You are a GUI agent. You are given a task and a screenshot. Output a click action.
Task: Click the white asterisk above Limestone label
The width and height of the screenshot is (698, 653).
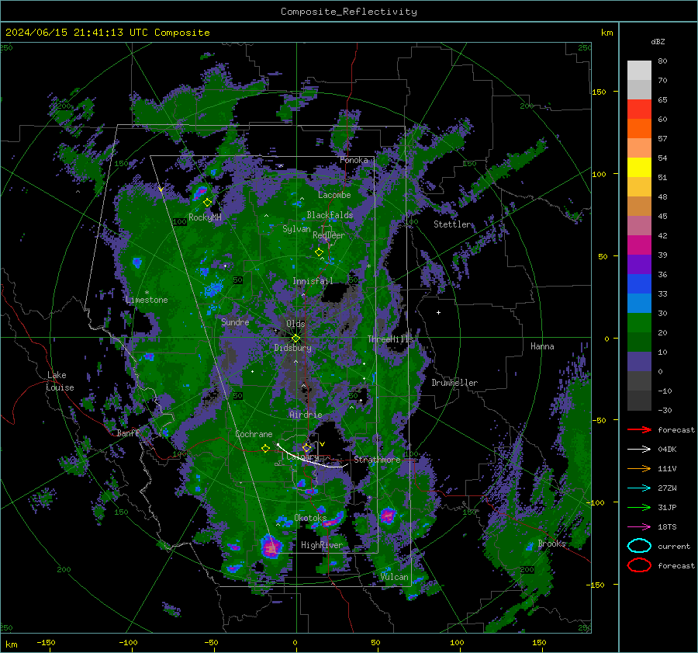[147, 293]
